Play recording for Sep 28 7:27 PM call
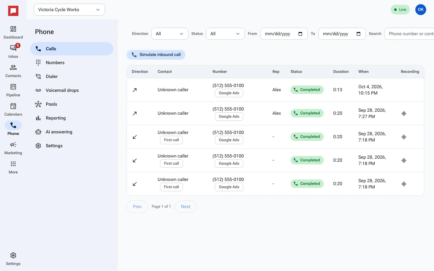This screenshot has width=434, height=271. 404,114
